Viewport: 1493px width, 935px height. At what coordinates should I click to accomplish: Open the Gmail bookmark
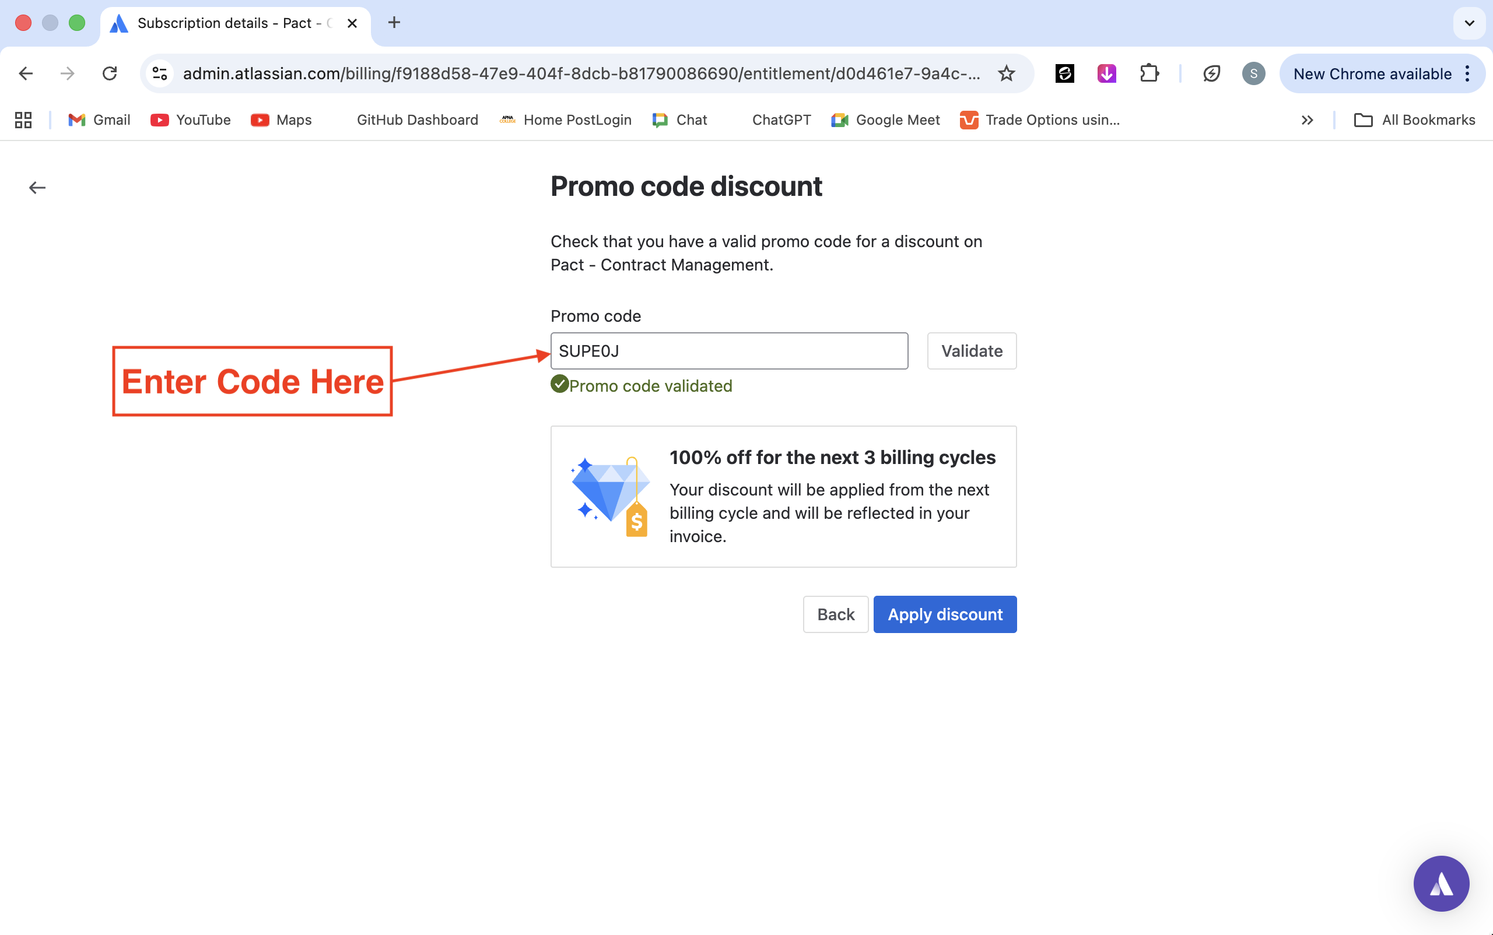[100, 120]
